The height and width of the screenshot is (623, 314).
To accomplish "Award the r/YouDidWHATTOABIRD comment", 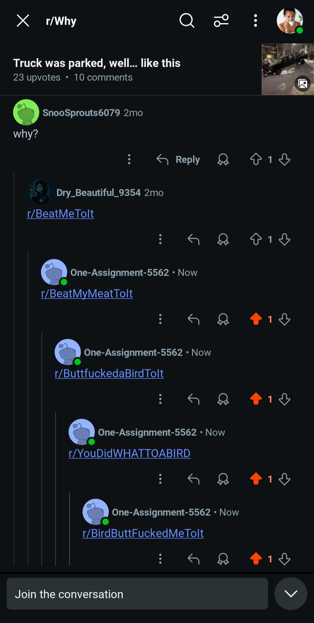I will click(x=223, y=479).
